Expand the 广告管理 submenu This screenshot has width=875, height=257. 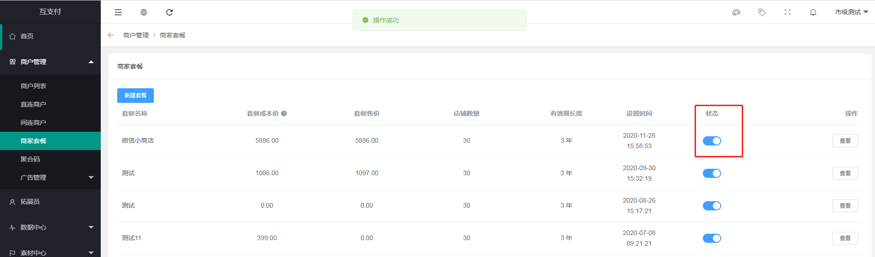(50, 177)
